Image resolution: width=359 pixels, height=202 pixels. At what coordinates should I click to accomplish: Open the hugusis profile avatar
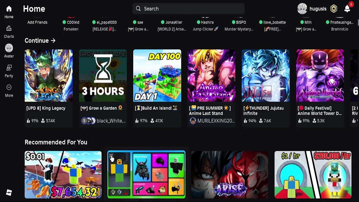tap(302, 9)
